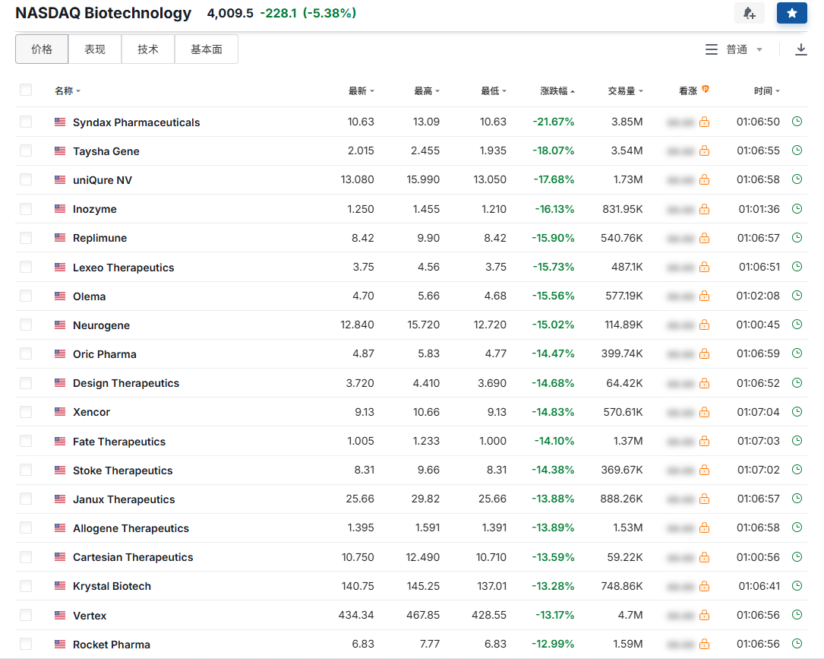The height and width of the screenshot is (659, 824).
Task: Sort by 看涨 column header
Action: [688, 91]
